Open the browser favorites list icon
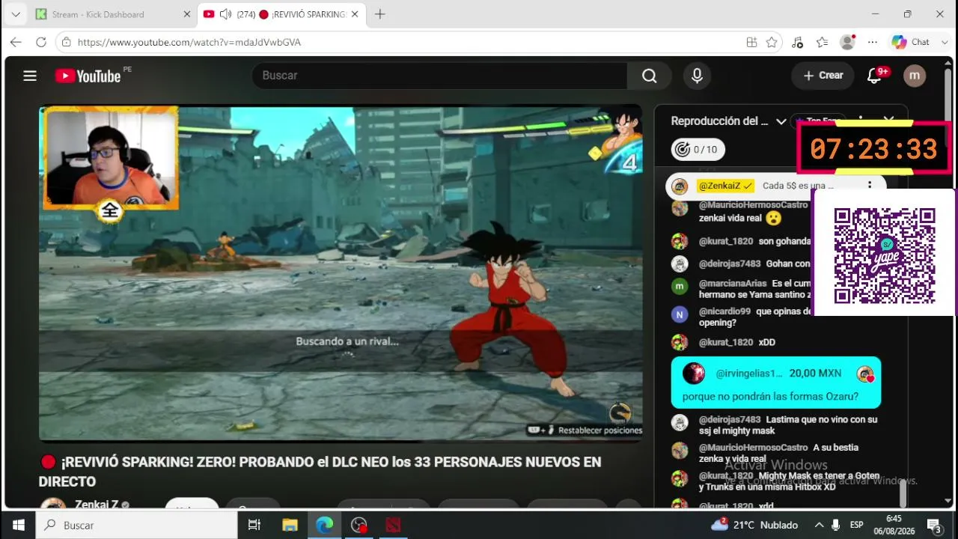Viewport: 958px width, 539px height. pos(823,43)
